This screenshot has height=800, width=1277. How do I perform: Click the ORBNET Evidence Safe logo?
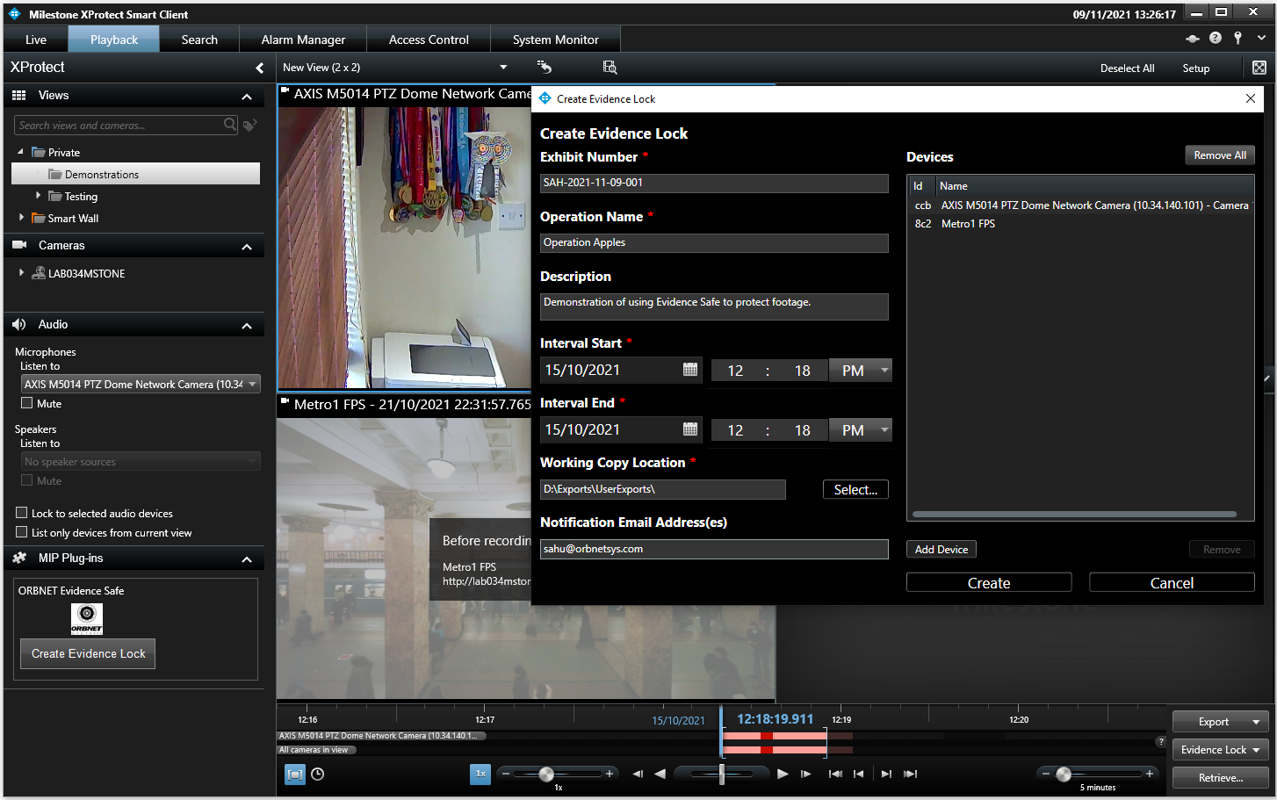(x=87, y=619)
